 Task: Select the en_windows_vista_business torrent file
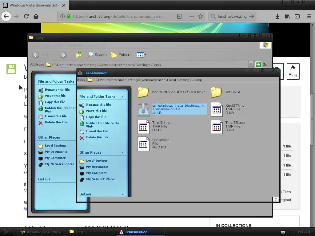(x=172, y=109)
